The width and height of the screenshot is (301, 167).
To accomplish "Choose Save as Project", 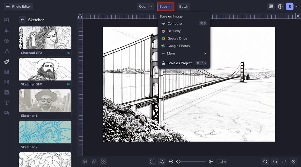I will [184, 63].
